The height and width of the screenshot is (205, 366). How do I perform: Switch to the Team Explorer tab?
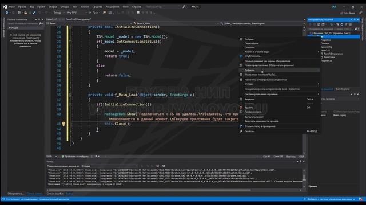point(343,89)
